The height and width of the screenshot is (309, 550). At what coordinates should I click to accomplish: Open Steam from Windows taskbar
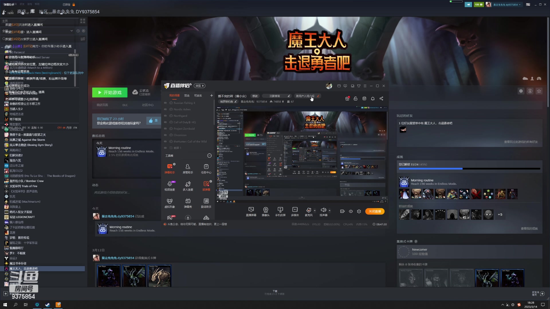click(47, 305)
